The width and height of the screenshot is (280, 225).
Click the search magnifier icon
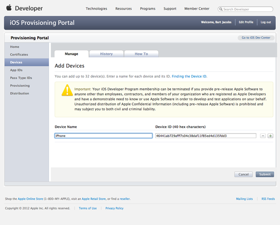click(x=221, y=9)
